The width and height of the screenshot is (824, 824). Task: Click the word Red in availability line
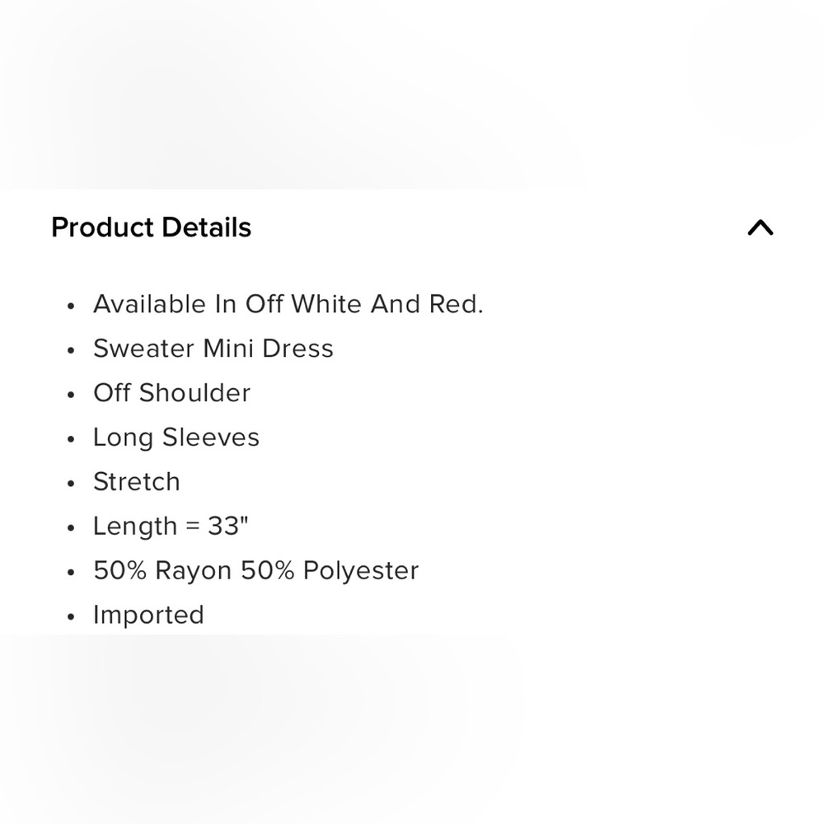[x=453, y=304]
